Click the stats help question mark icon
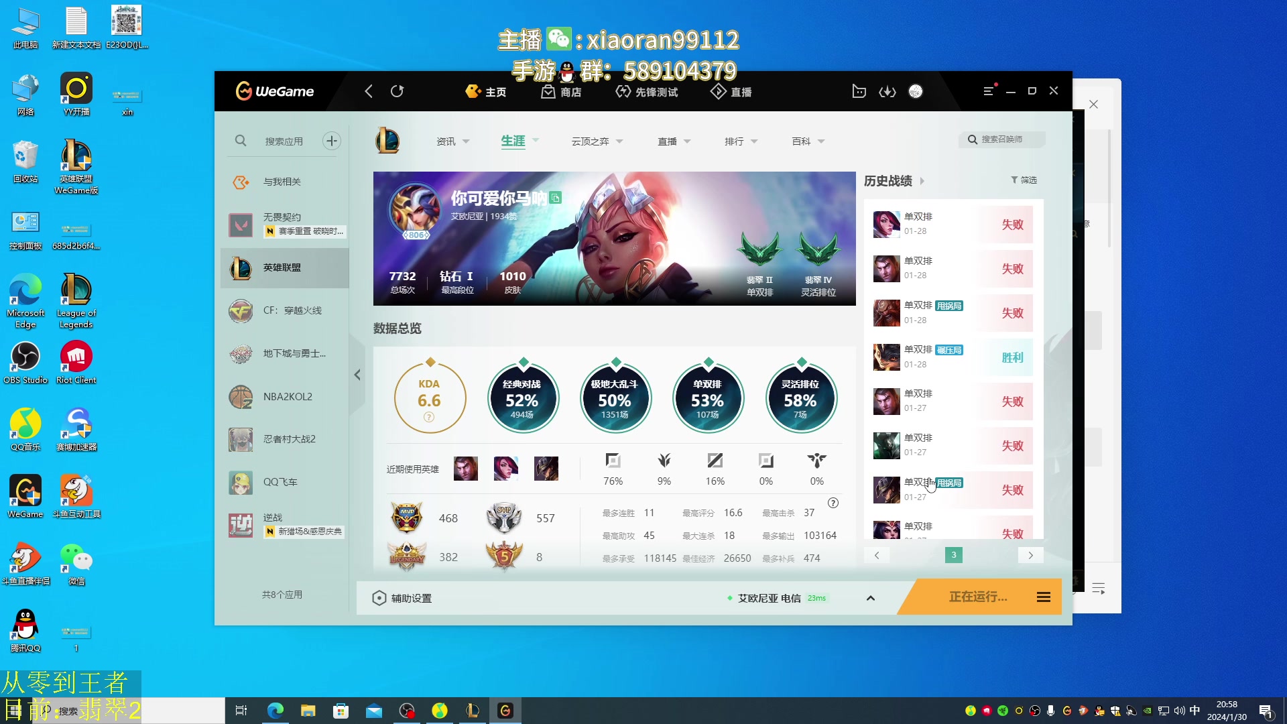Image resolution: width=1287 pixels, height=724 pixels. tap(833, 503)
